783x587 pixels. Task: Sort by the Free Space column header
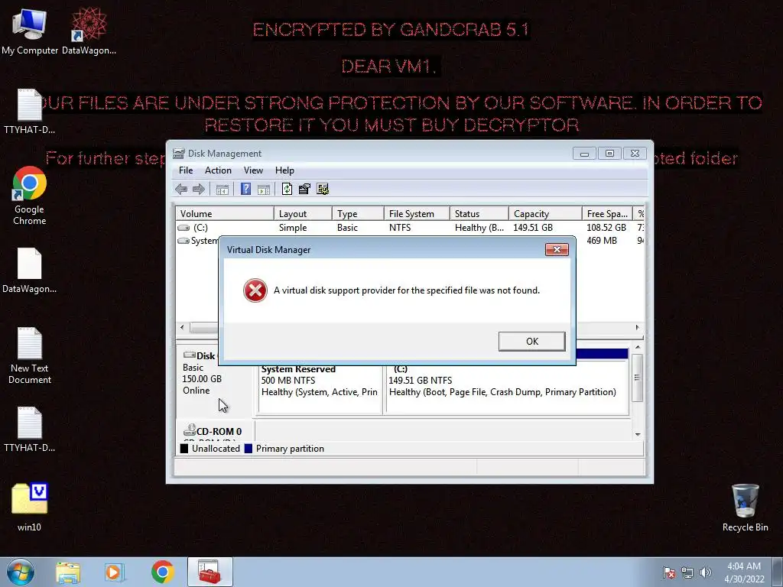point(607,214)
